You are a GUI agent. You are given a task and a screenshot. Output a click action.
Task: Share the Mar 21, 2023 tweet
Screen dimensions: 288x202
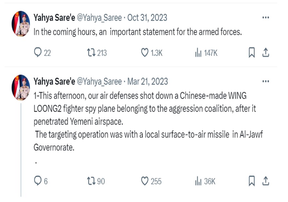(265, 181)
